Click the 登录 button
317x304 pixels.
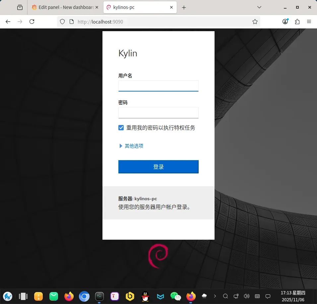pos(158,167)
